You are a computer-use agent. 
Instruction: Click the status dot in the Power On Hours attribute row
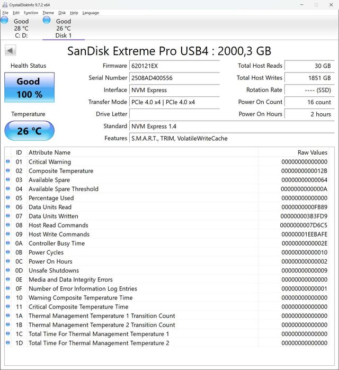coord(8,261)
